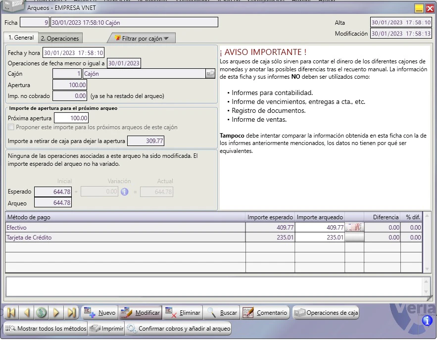Click the green refresh globe icon

(x=41, y=313)
